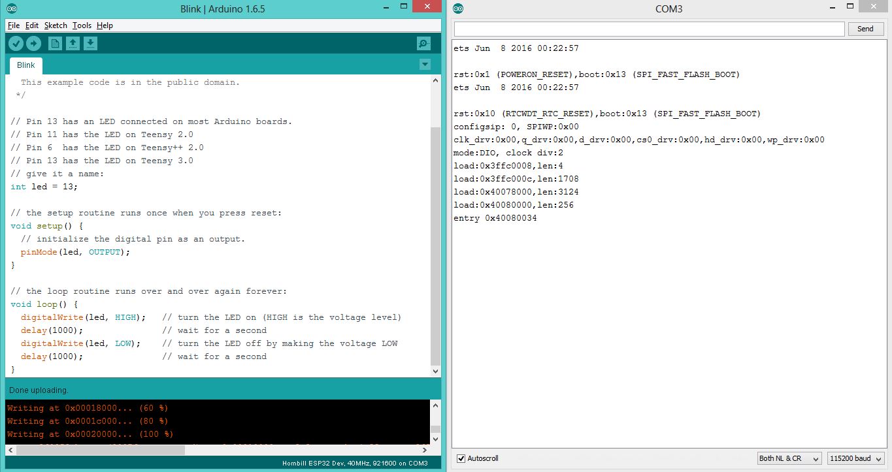Click the Arduino logo in COM3 title bar
Image resolution: width=892 pixels, height=472 pixels.
pos(458,8)
